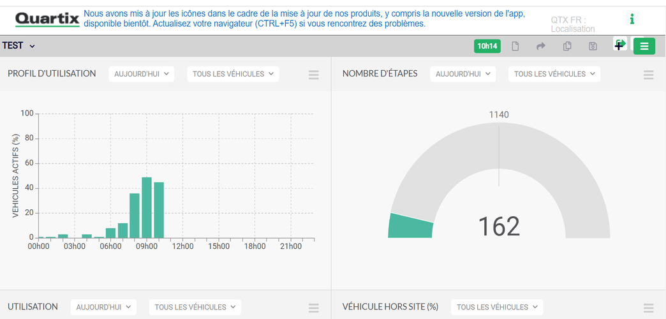This screenshot has height=319, width=666.
Task: Open the Utilisation panel menu icon
Action: [313, 308]
